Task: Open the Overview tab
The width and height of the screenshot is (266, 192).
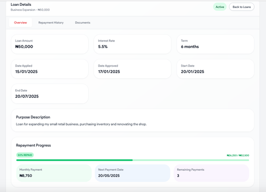Action: pos(20,22)
